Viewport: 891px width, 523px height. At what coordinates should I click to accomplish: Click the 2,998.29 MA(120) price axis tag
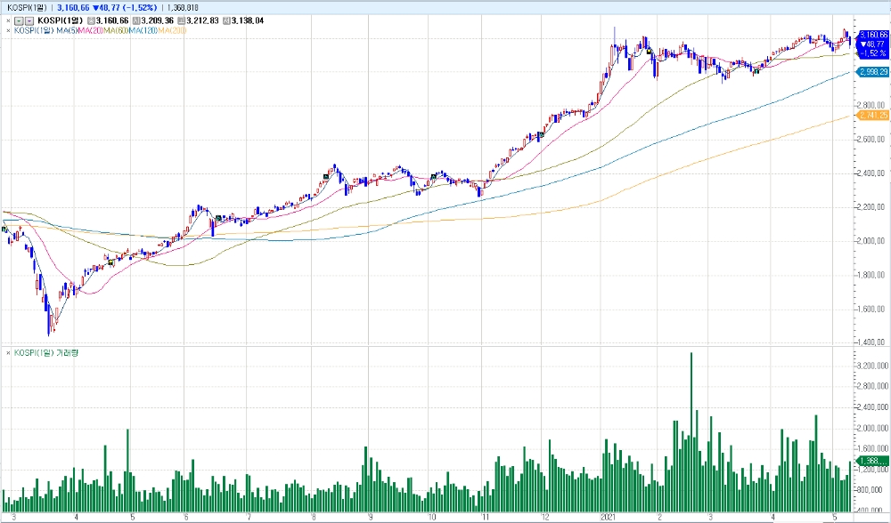tap(871, 71)
